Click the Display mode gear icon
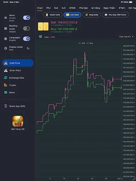This screenshot has width=136, height=181. [x=6, y=48]
